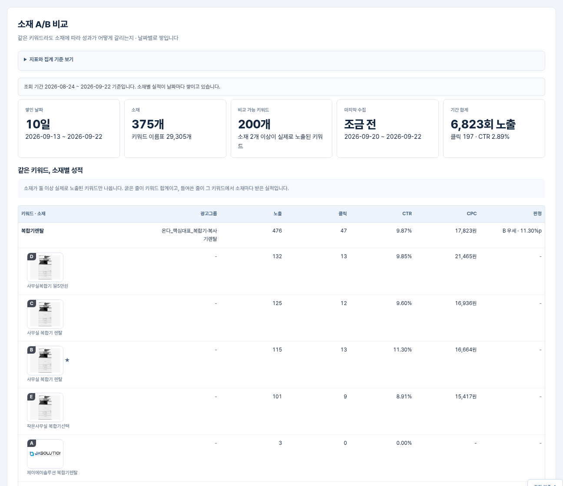Click creative B's CPC 16,664원
Viewport: 563px width, 486px height.
(466, 350)
